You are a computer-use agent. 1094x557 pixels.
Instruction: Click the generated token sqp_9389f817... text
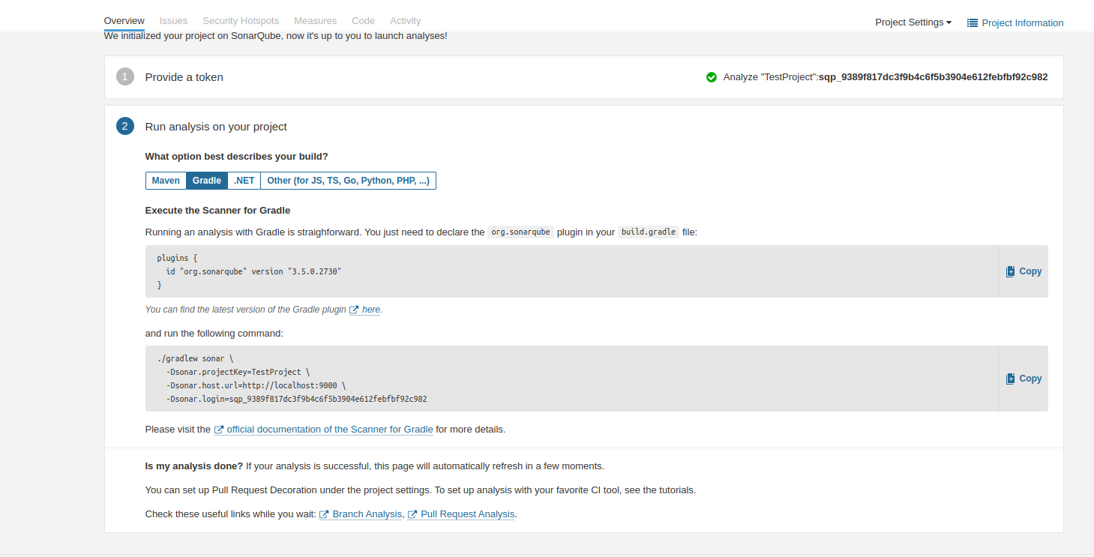(x=934, y=77)
